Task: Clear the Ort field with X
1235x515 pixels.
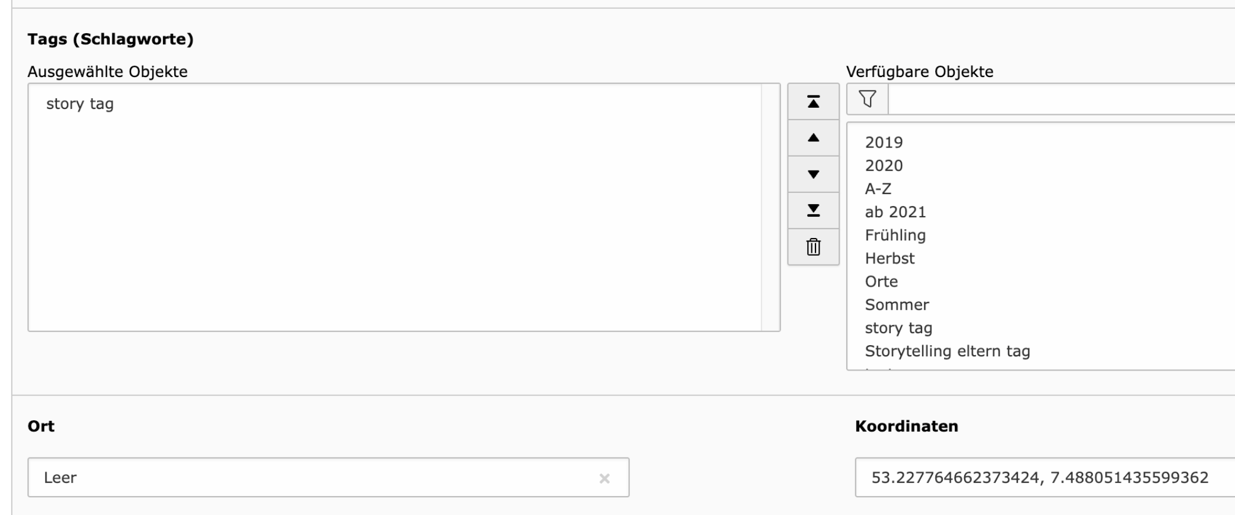Action: [x=604, y=478]
